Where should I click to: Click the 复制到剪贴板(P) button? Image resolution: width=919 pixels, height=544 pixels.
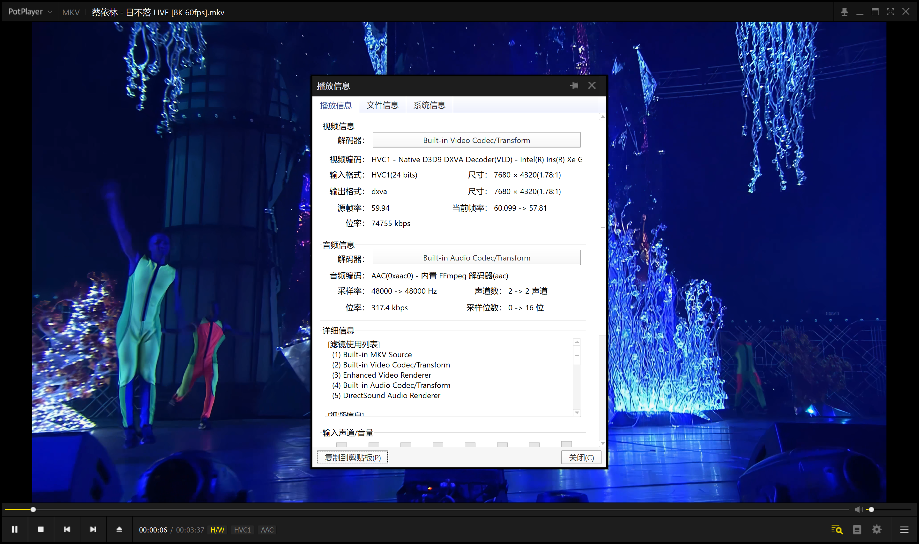pos(352,457)
